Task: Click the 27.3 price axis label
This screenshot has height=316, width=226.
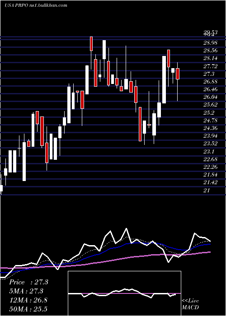Action: (209, 74)
